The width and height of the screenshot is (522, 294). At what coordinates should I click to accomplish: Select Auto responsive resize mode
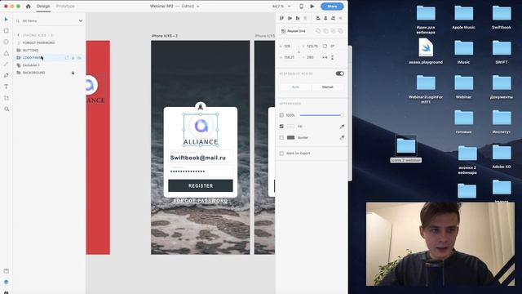pyautogui.click(x=295, y=87)
